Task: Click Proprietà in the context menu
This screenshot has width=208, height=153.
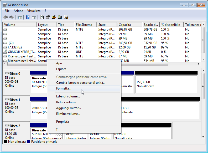Action: (63, 122)
